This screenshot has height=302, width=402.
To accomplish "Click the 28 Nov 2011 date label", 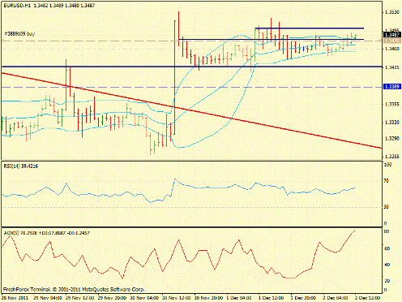I will (x=15, y=298).
